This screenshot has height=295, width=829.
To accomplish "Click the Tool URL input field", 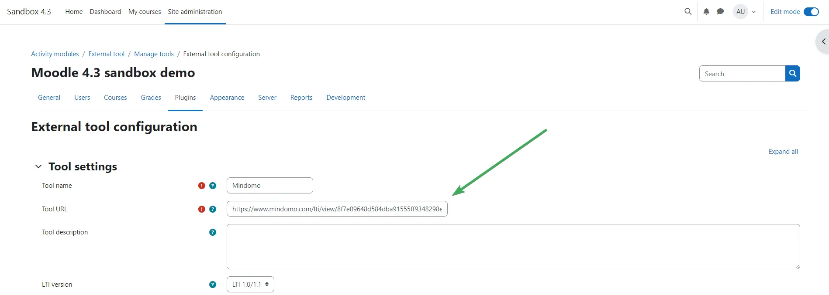I will click(337, 209).
